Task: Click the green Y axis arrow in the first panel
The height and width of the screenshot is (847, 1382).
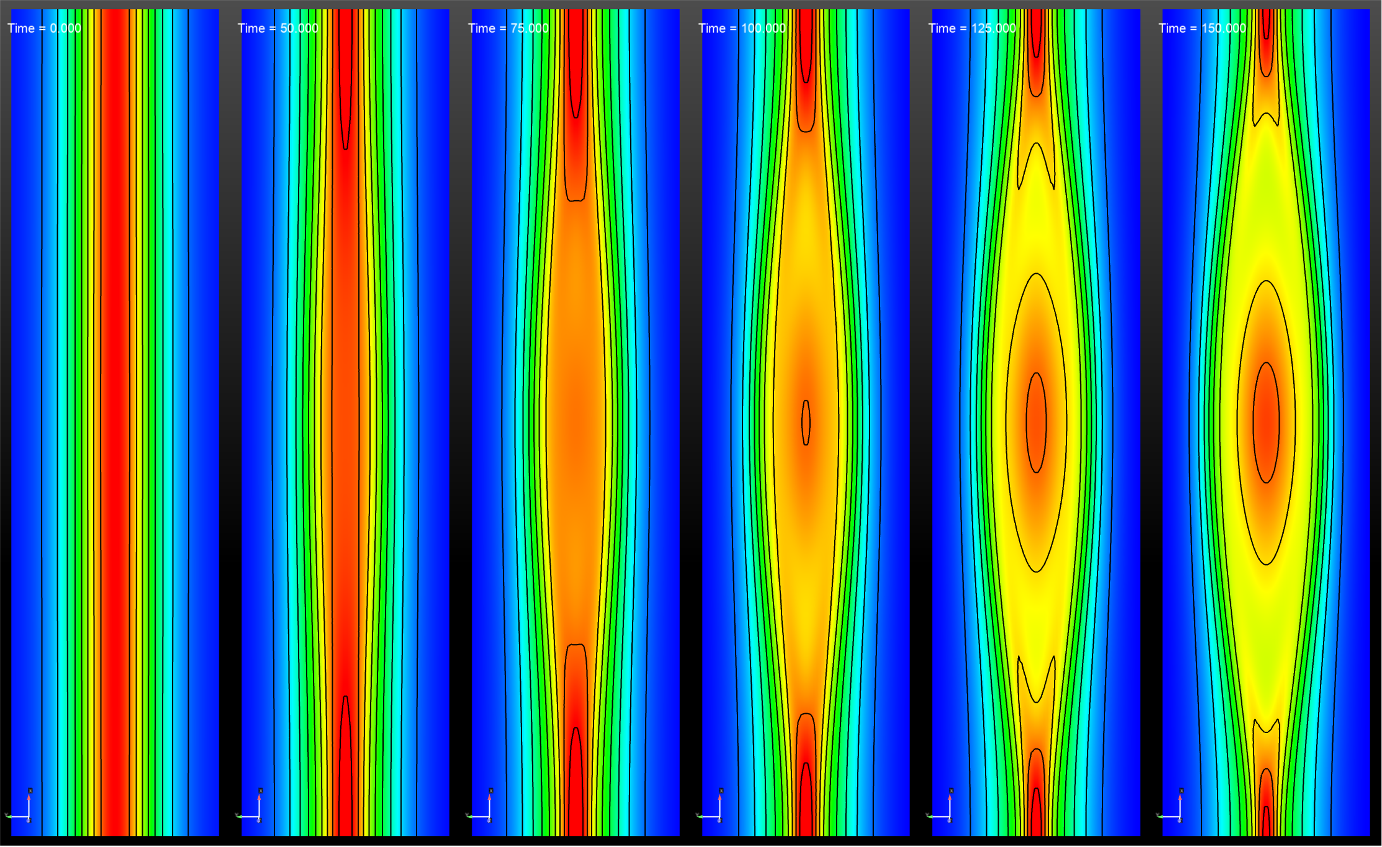Action: (9, 816)
